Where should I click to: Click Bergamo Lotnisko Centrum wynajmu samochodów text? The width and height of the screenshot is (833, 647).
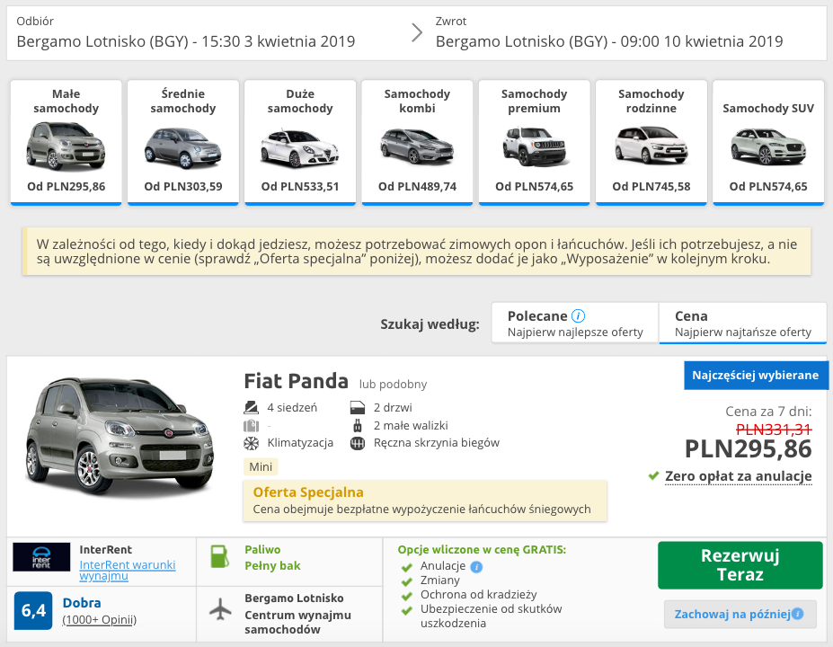pyautogui.click(x=297, y=614)
